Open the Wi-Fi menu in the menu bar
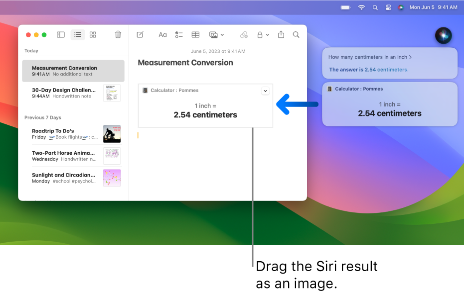The width and height of the screenshot is (464, 295). (361, 7)
